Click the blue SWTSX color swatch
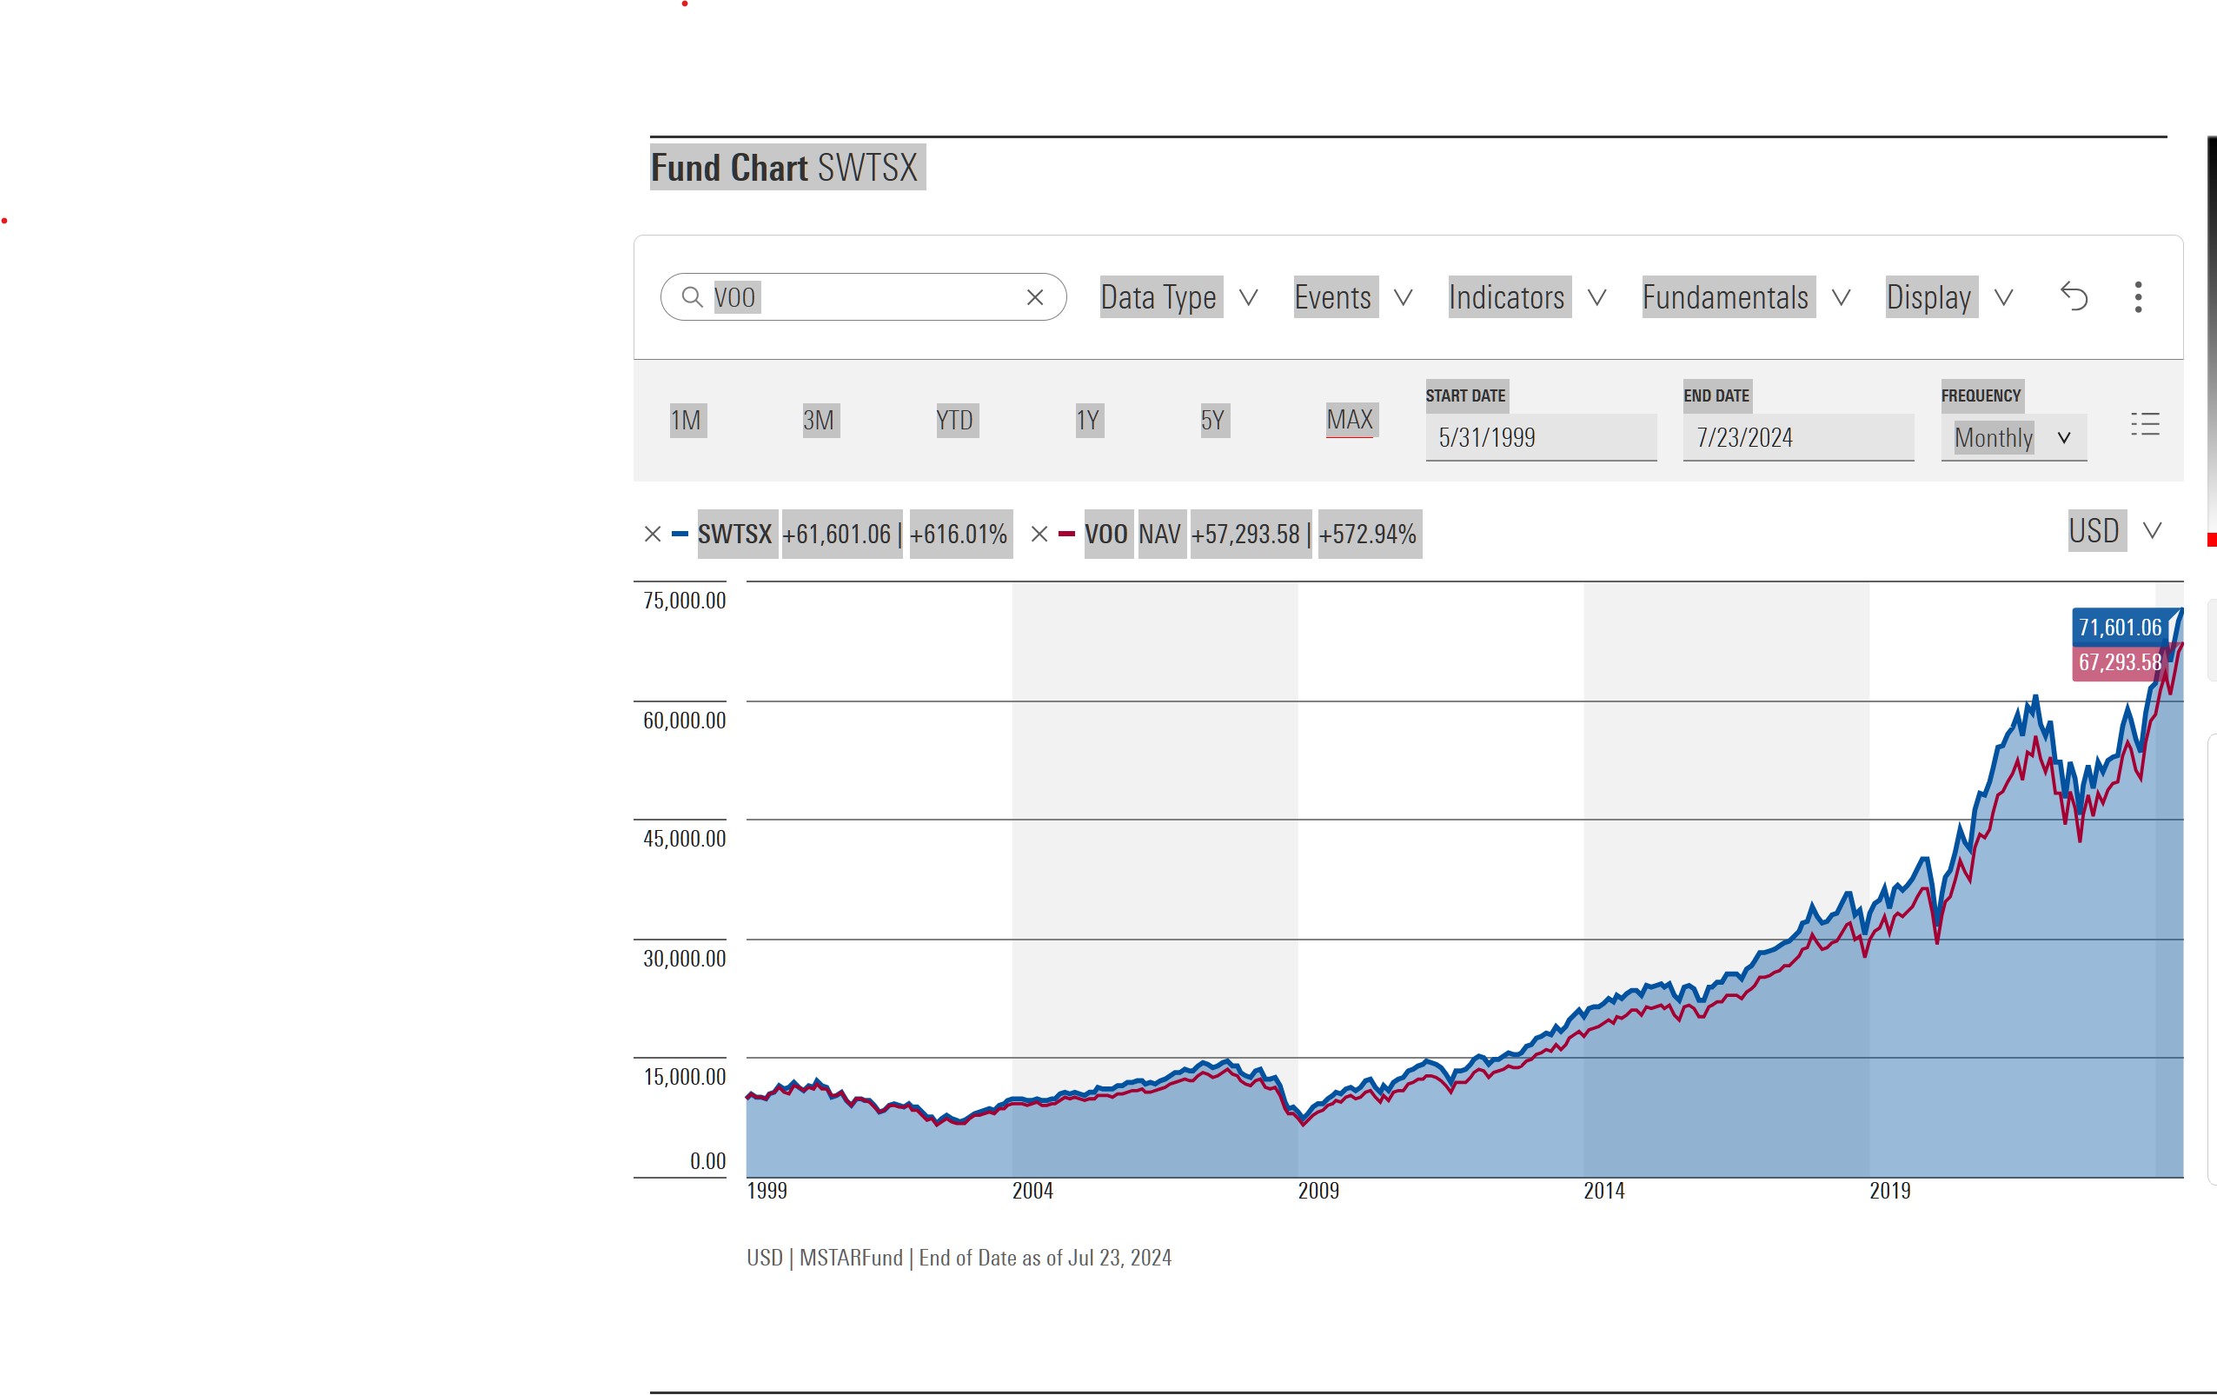 [x=680, y=534]
